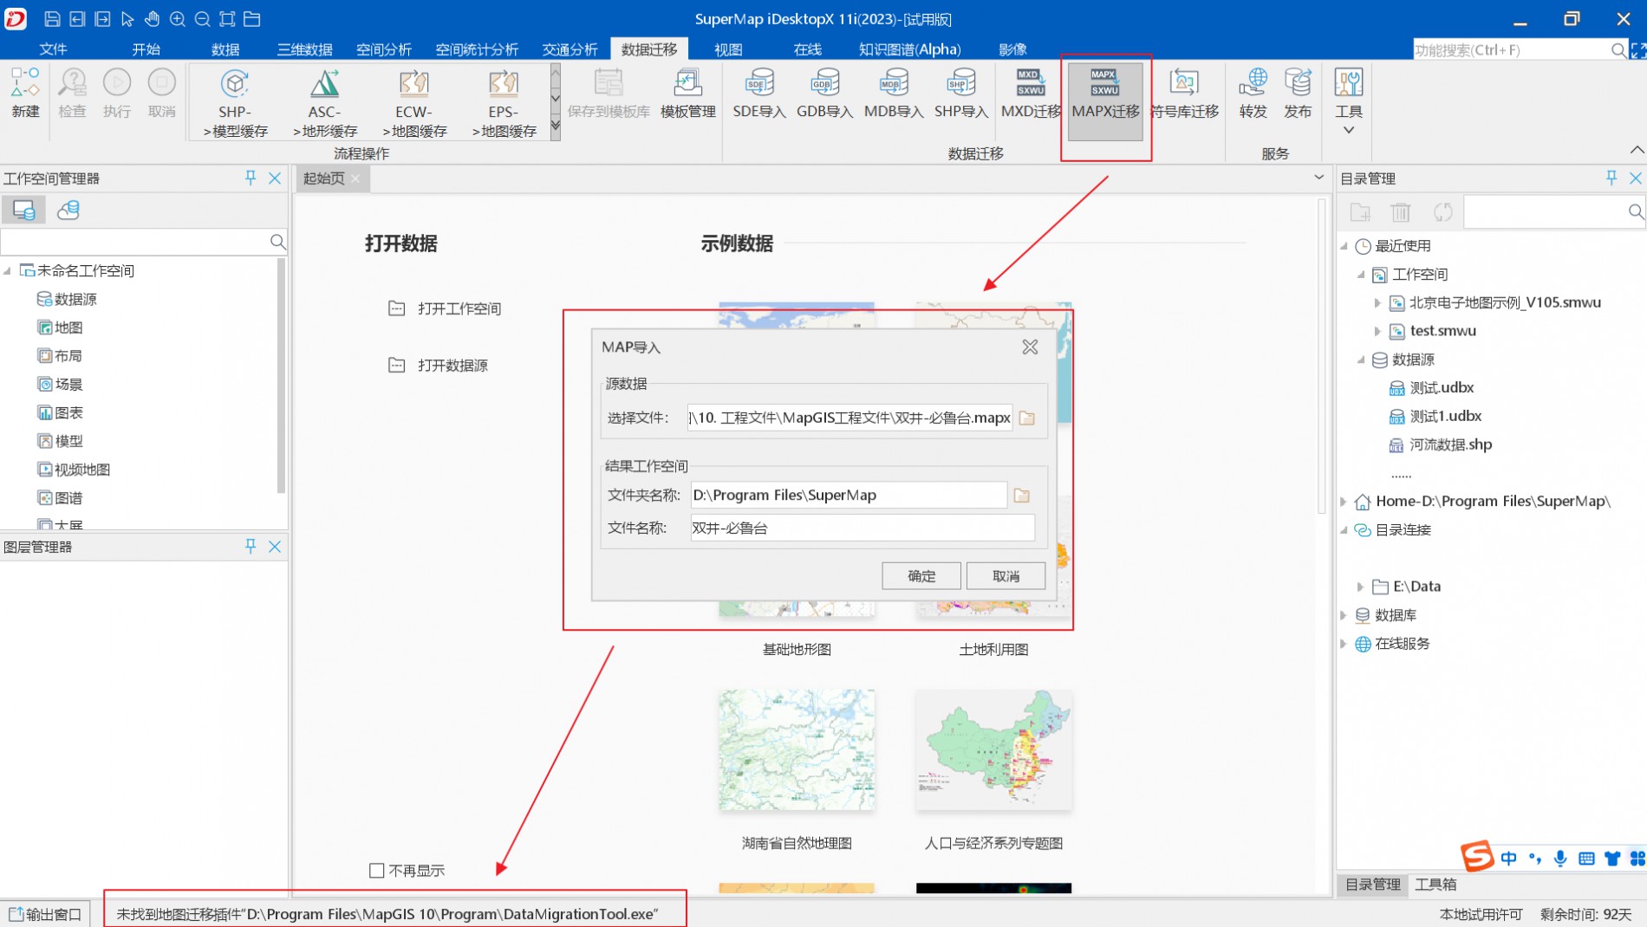Toggle the 不再显示 checkbox
The width and height of the screenshot is (1647, 927).
(376, 870)
